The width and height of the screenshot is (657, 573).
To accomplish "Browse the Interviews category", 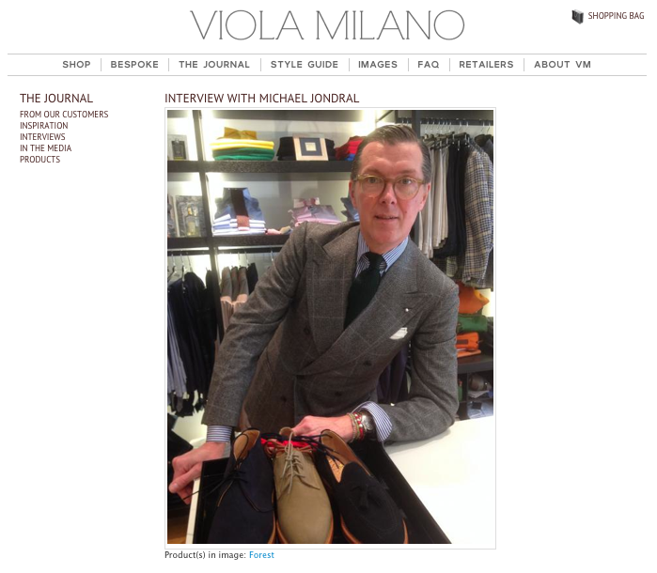I will (42, 137).
